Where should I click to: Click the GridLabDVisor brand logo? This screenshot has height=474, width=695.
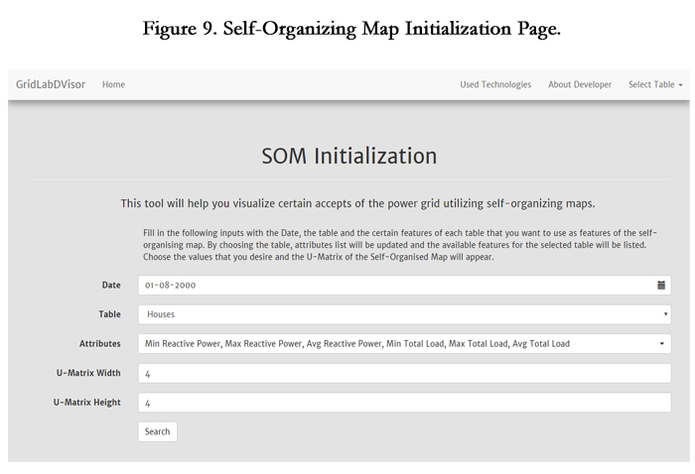tap(51, 84)
